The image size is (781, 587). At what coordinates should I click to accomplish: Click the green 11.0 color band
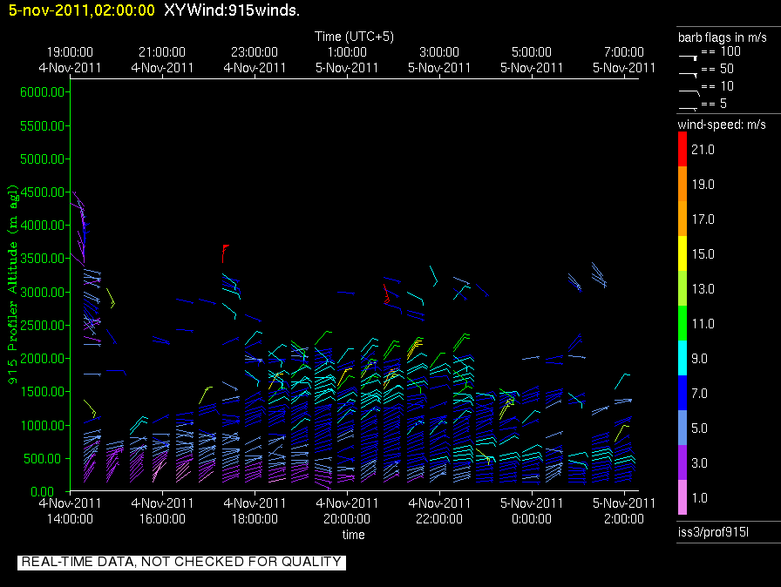[683, 323]
